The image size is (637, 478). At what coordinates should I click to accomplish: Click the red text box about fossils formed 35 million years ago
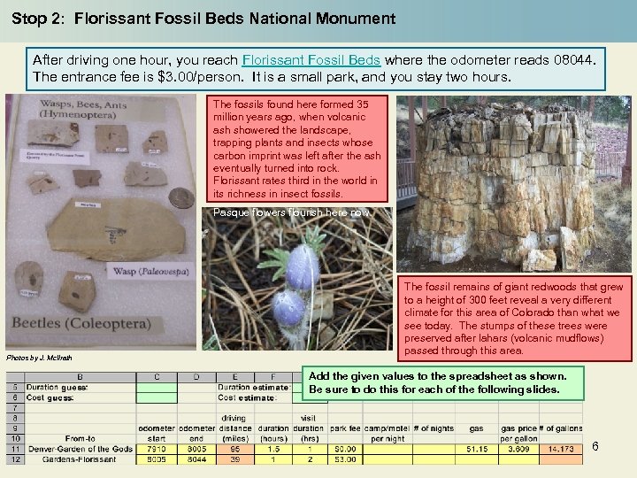click(297, 149)
